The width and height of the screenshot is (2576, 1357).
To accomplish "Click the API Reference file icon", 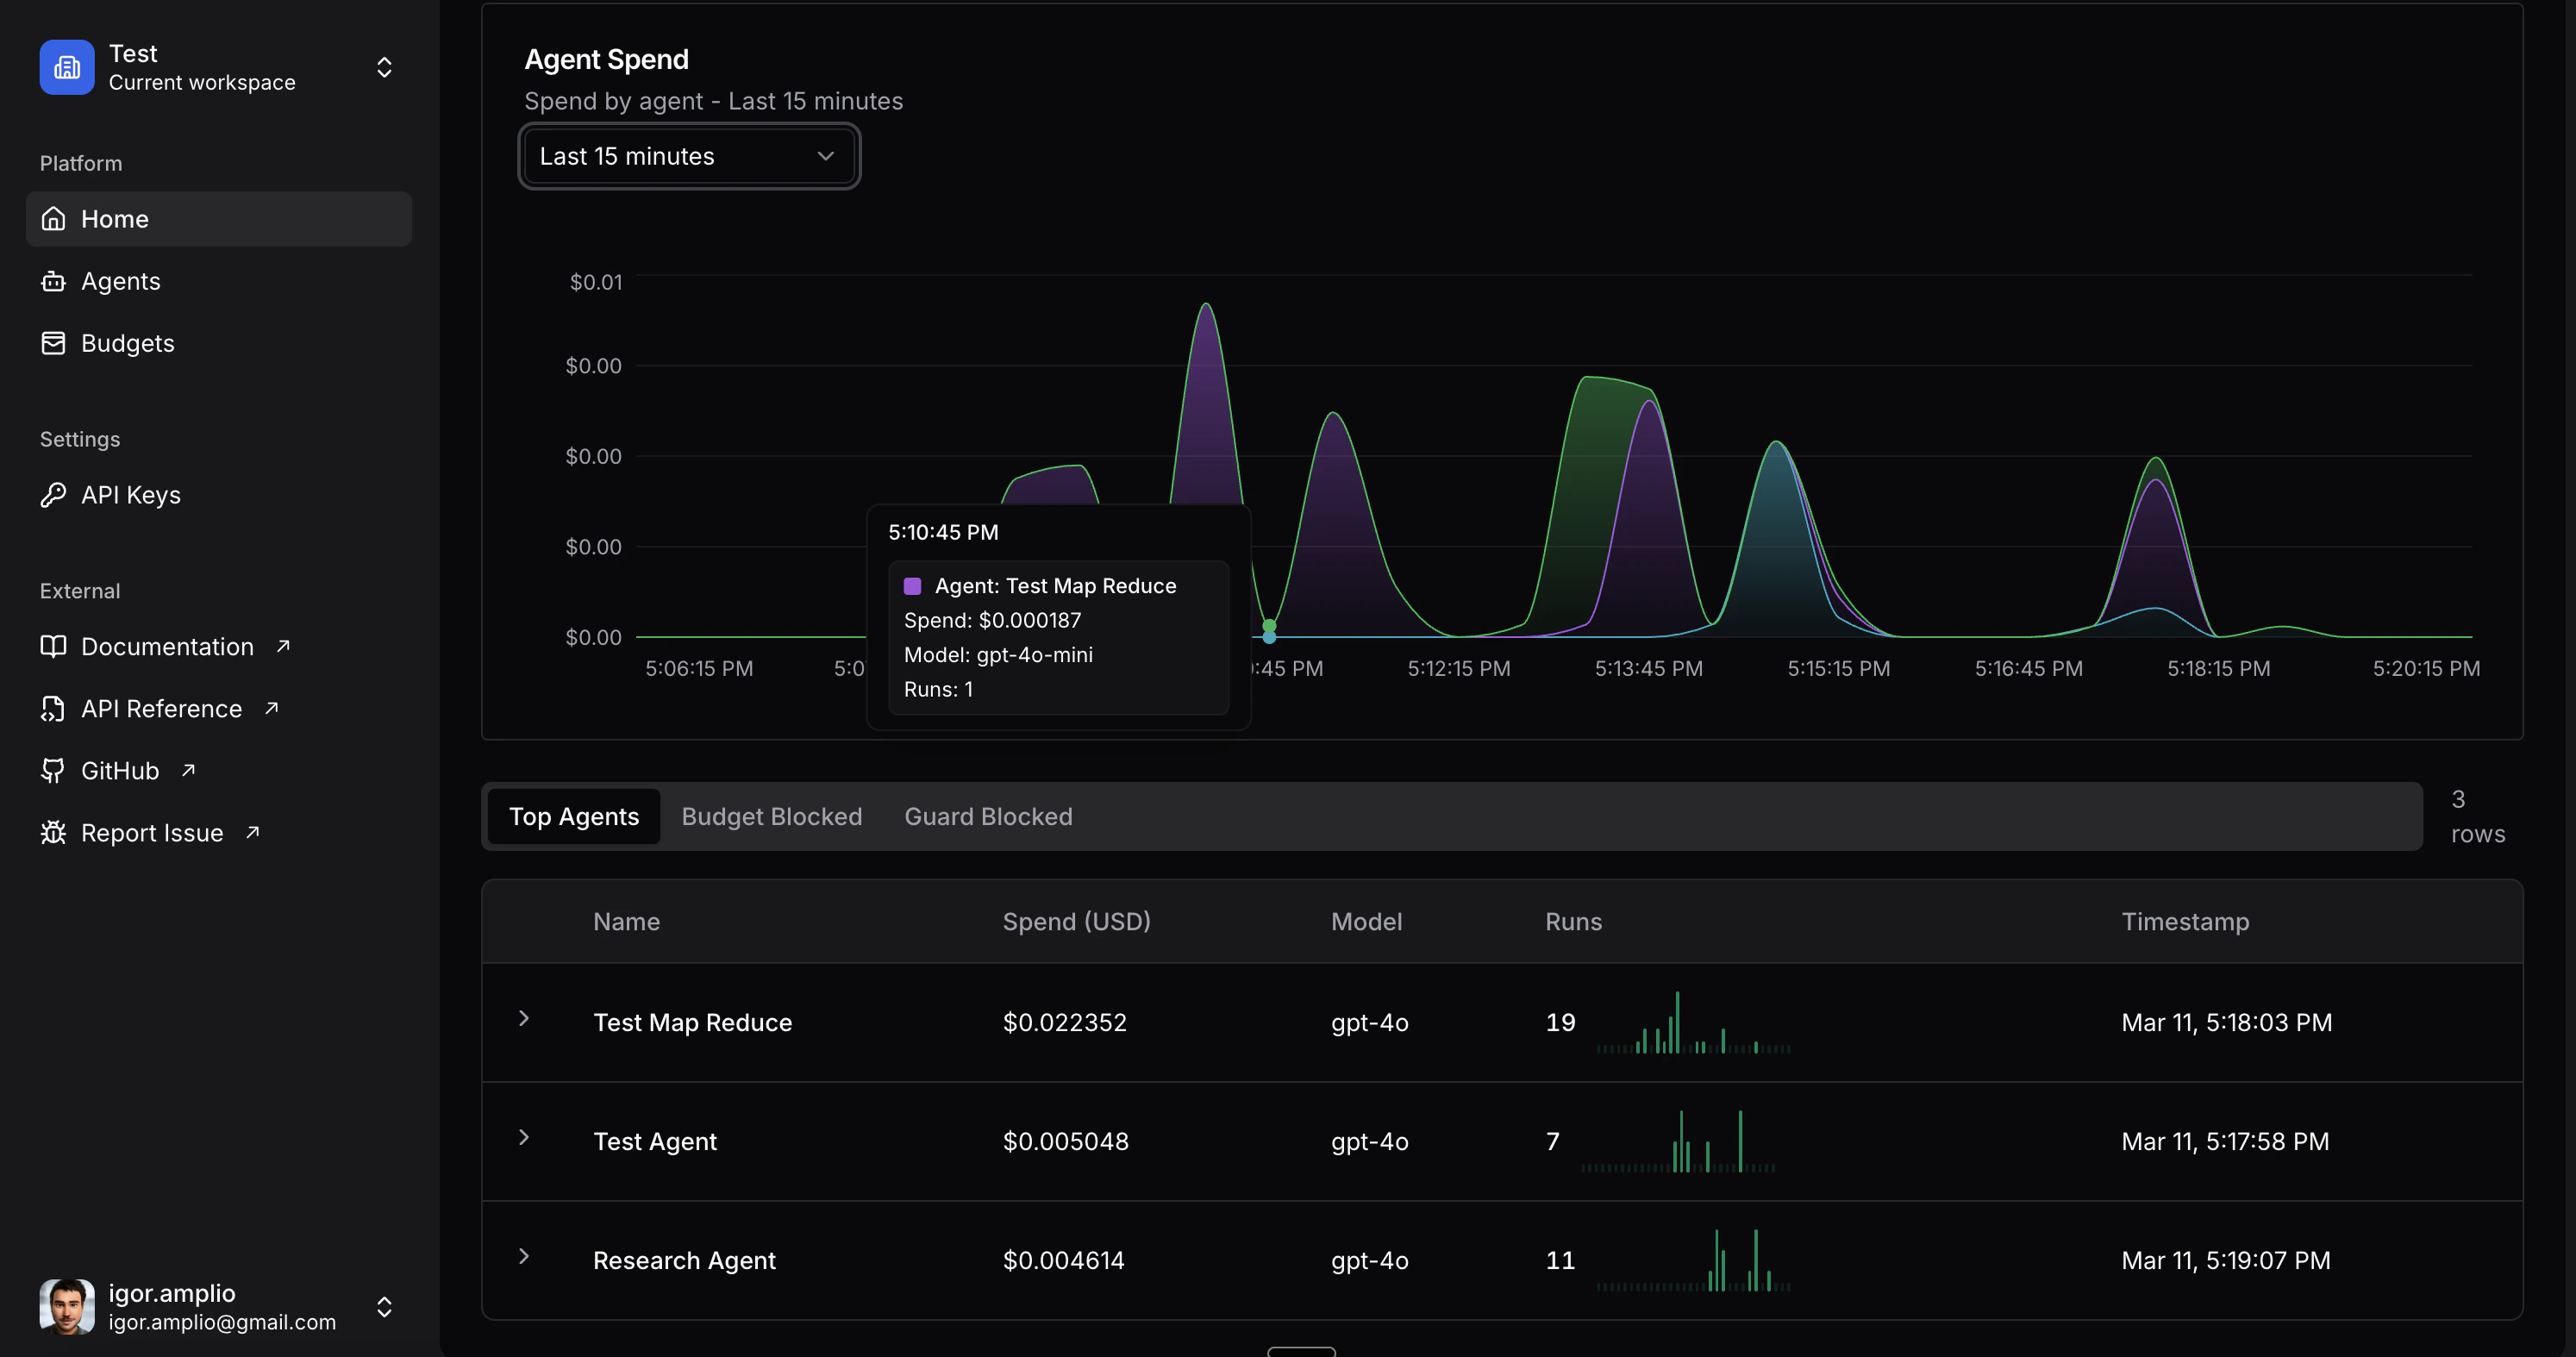I will [53, 709].
